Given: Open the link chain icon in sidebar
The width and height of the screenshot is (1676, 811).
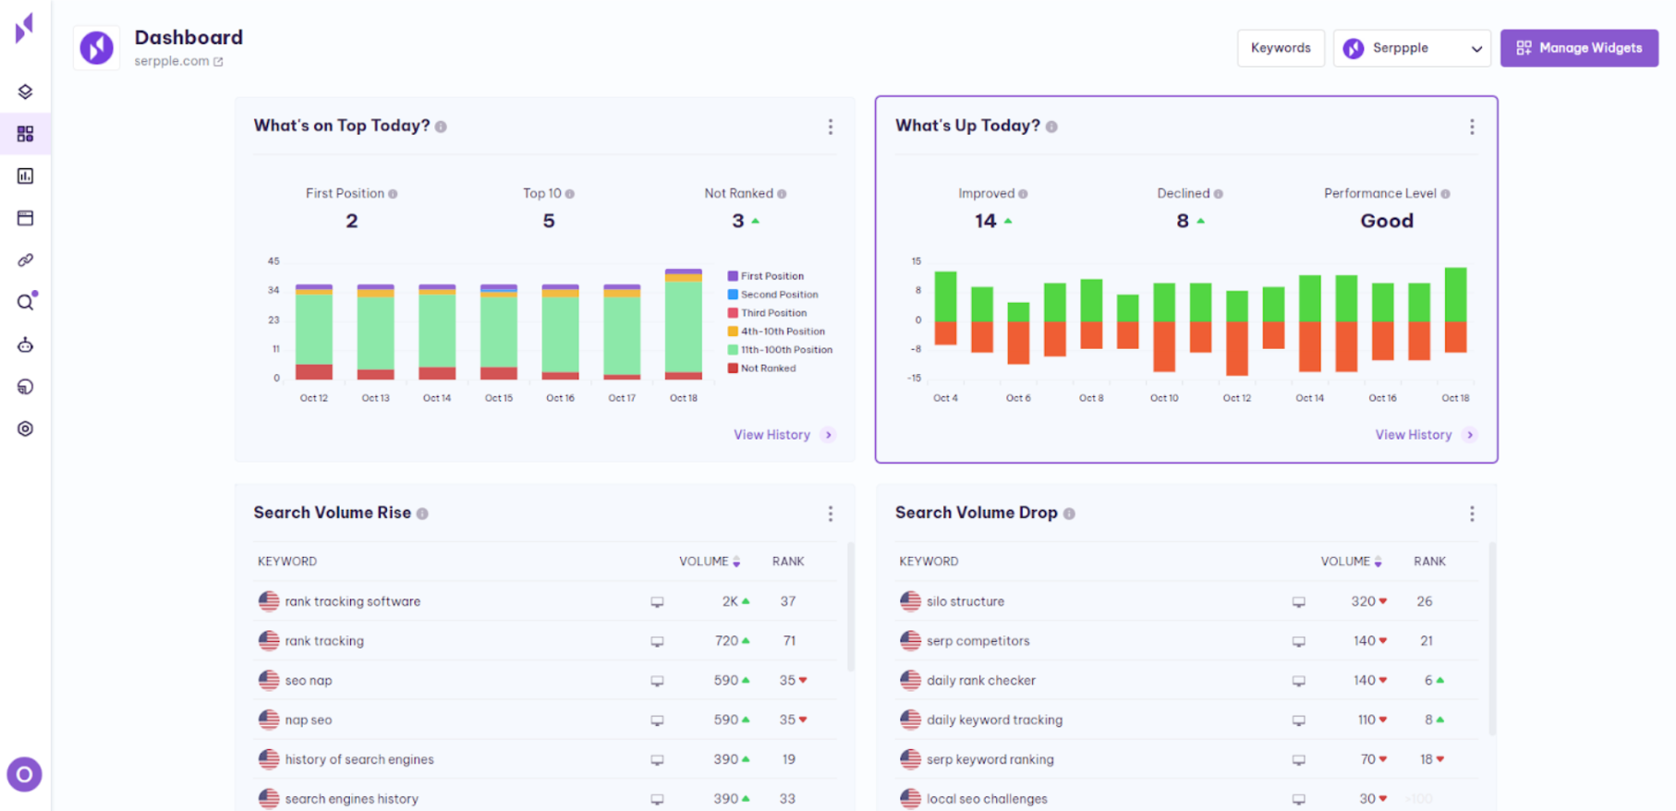Looking at the screenshot, I should point(25,260).
